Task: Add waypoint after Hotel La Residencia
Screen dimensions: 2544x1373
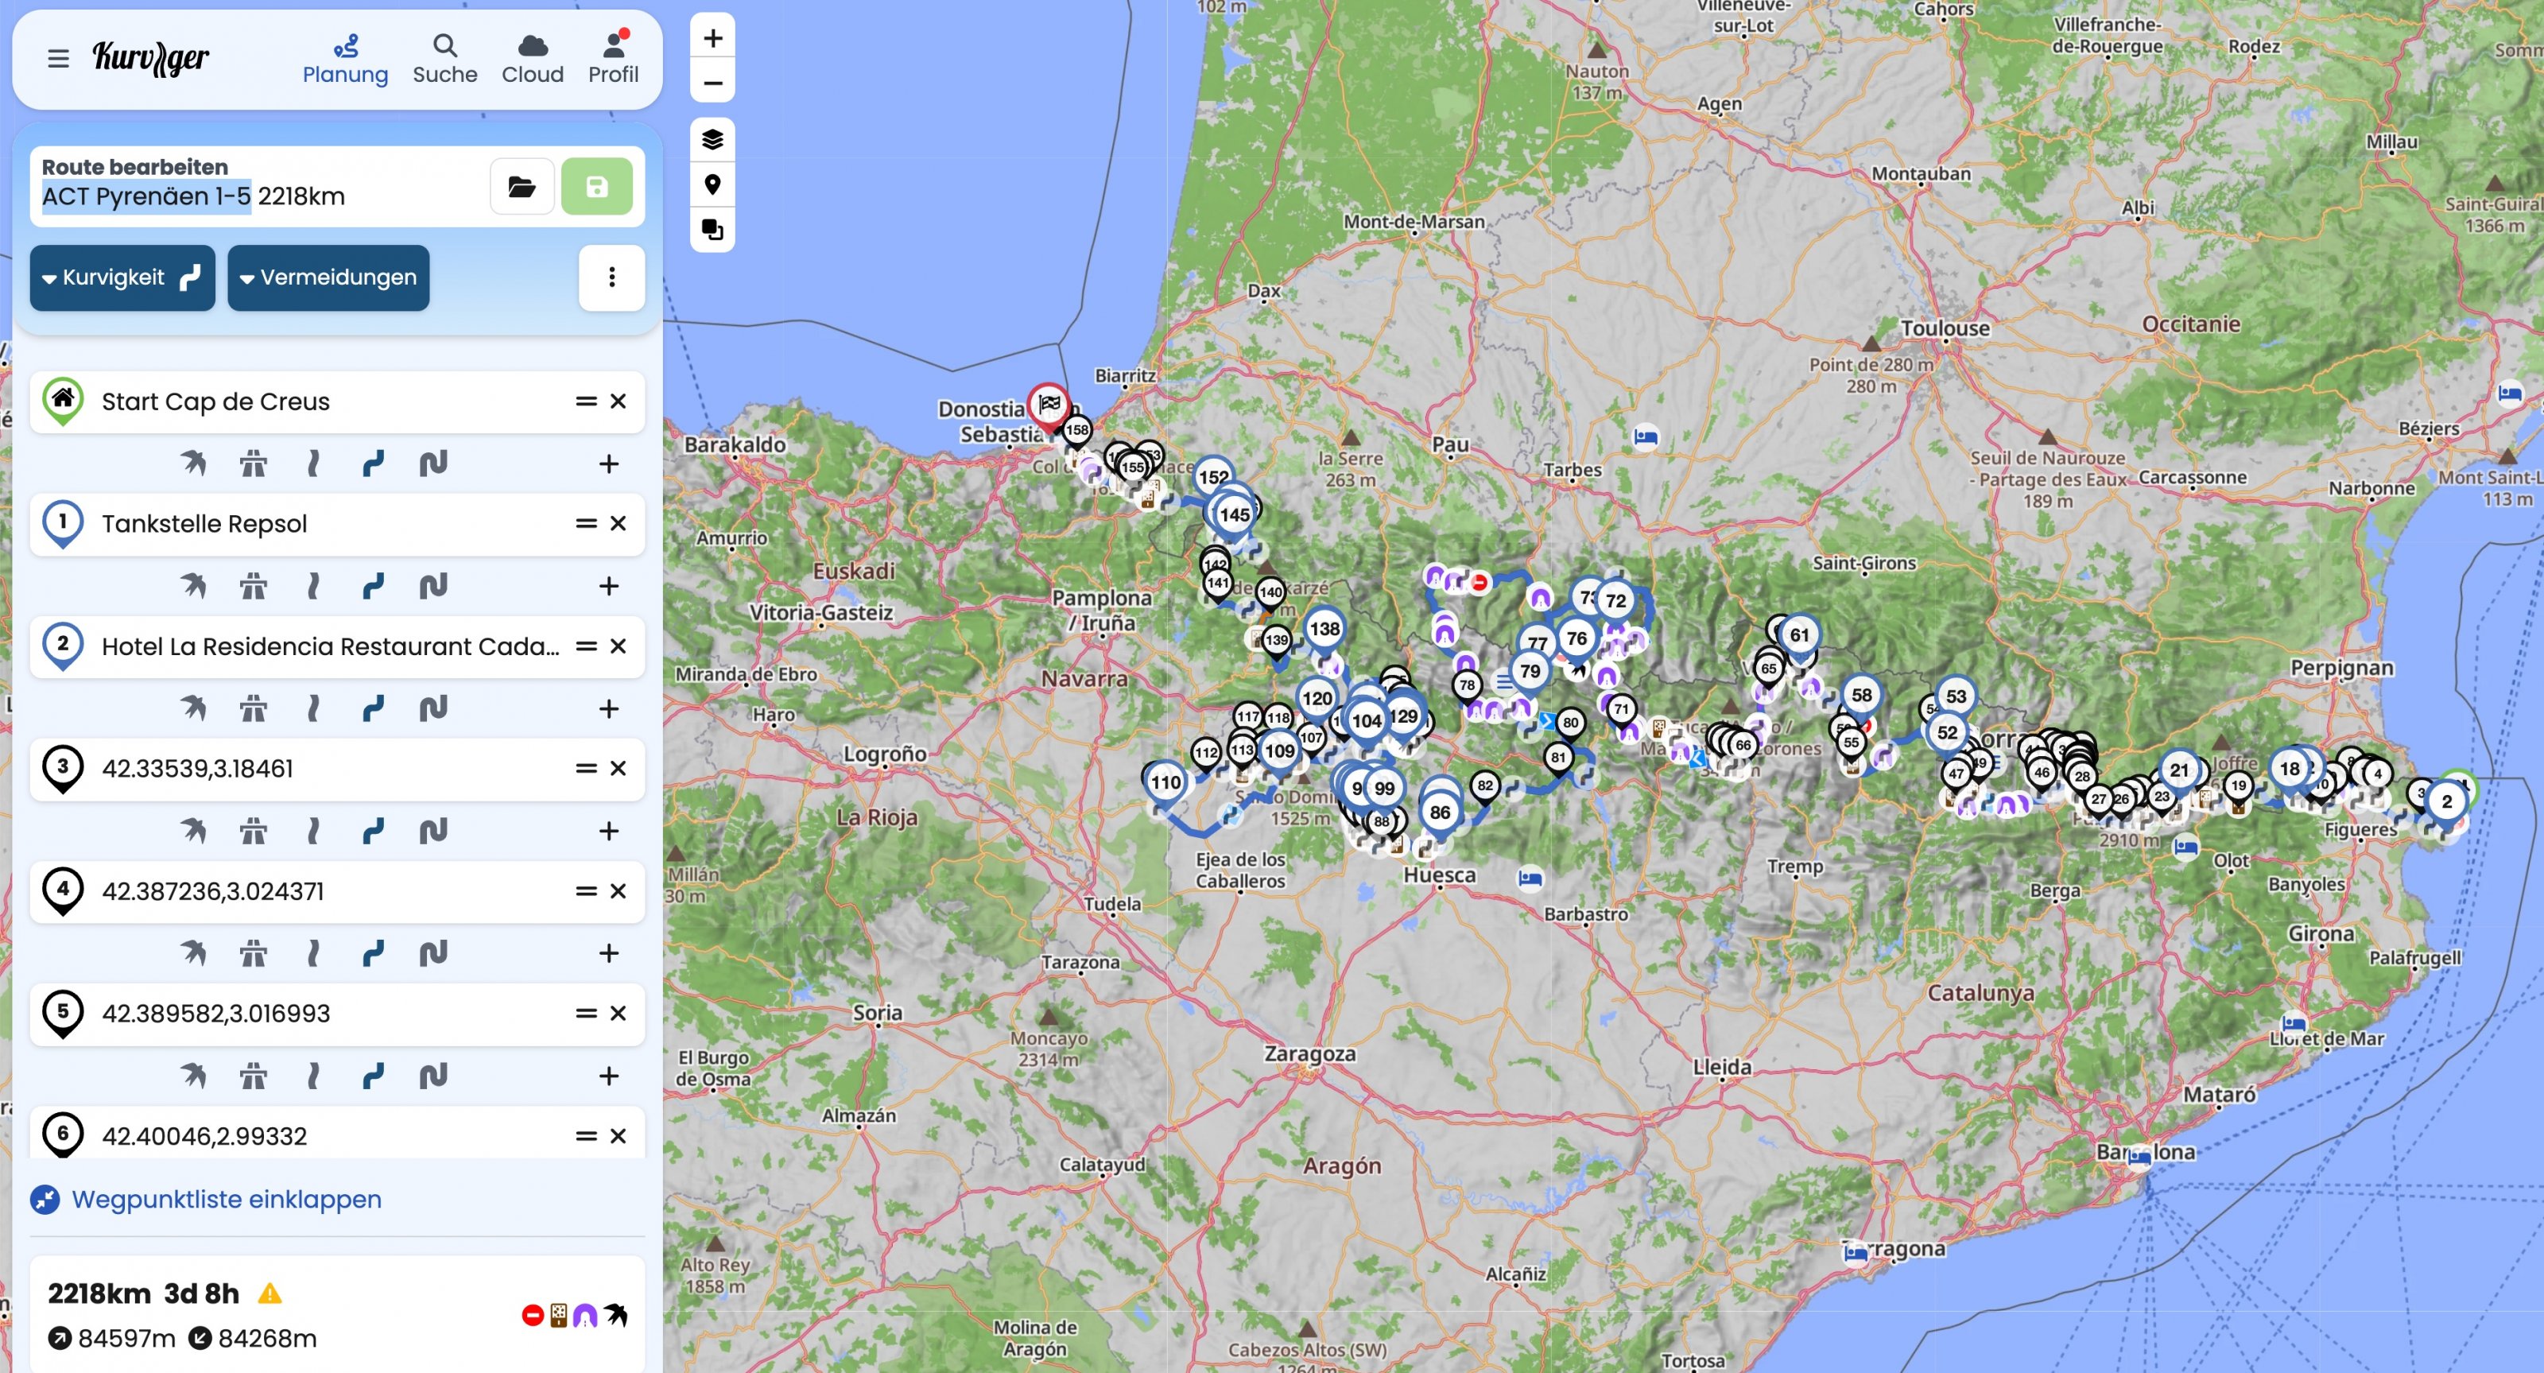Action: click(608, 708)
